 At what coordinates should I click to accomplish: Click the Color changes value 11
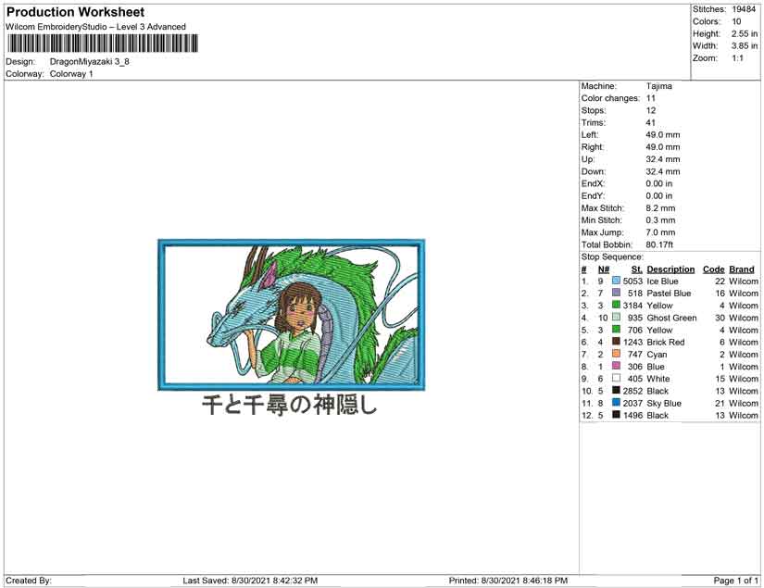point(651,98)
